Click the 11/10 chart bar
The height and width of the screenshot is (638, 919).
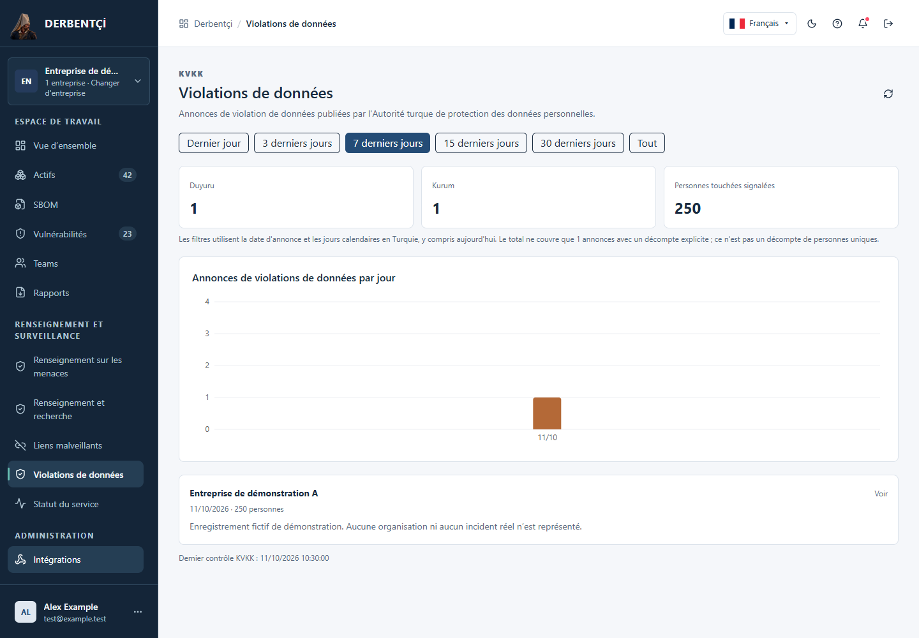coord(547,413)
